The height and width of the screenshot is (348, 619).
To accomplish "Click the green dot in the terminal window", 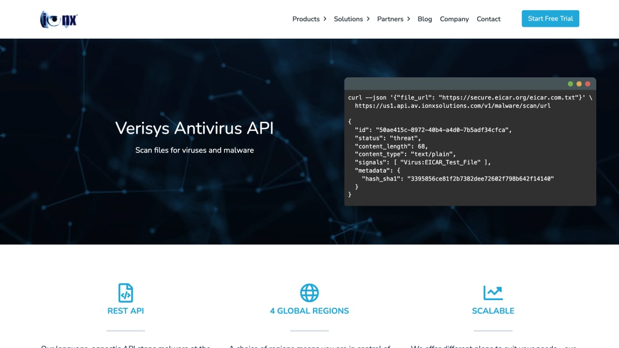I will point(571,84).
